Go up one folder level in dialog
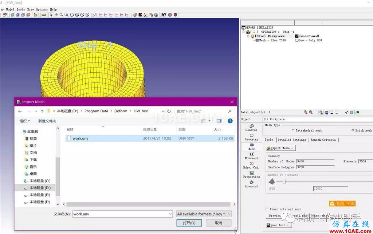373x234 pixels. (x=42, y=111)
